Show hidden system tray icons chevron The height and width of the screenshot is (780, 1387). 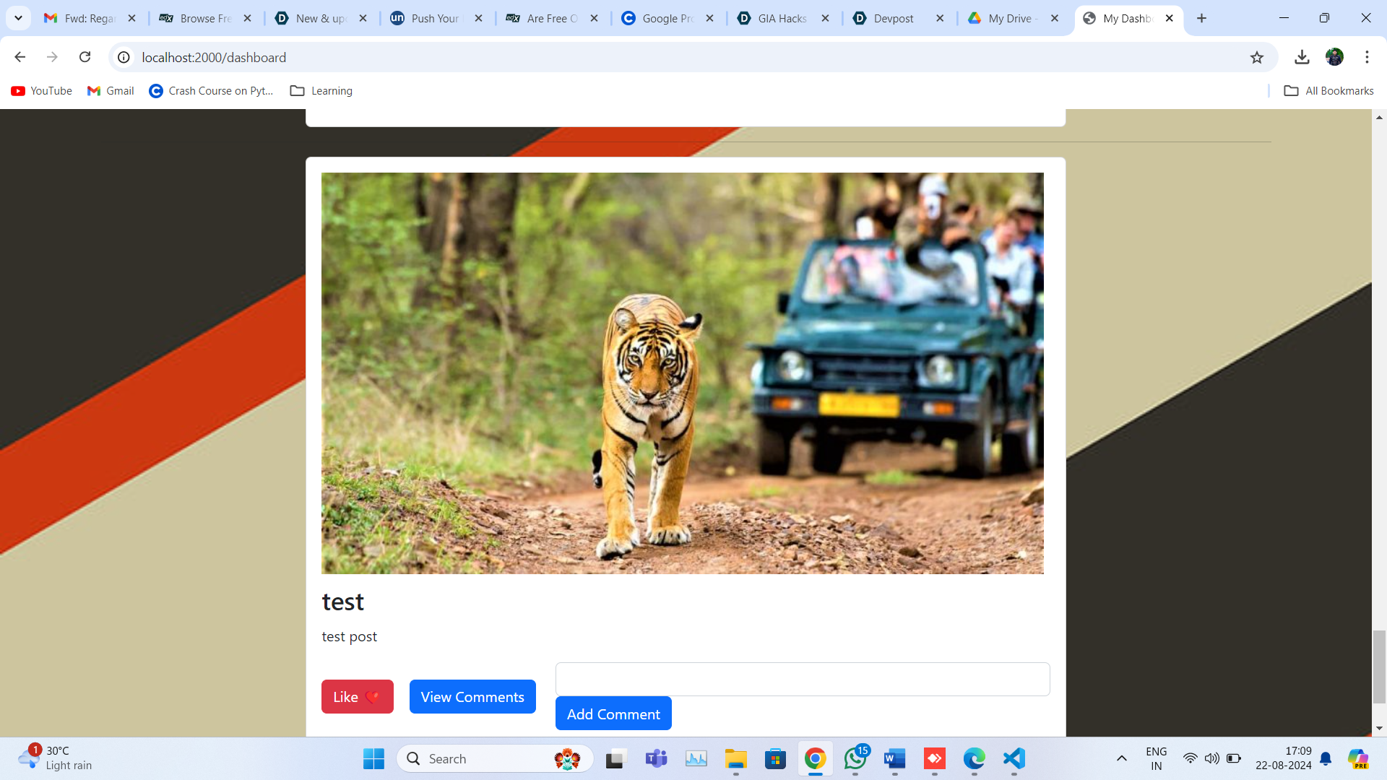pyautogui.click(x=1121, y=758)
